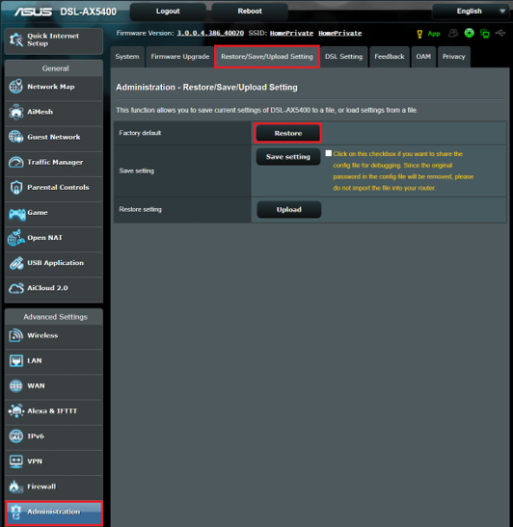
Task: Click the yellow lightbulb App icon
Action: (419, 34)
